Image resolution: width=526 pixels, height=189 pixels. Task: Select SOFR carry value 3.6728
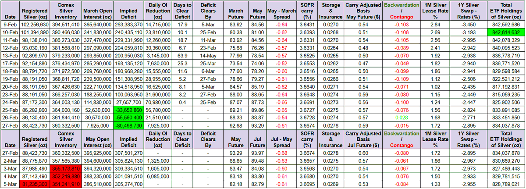(306, 117)
